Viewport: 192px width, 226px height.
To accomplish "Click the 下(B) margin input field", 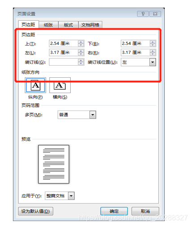I will 135,44.
